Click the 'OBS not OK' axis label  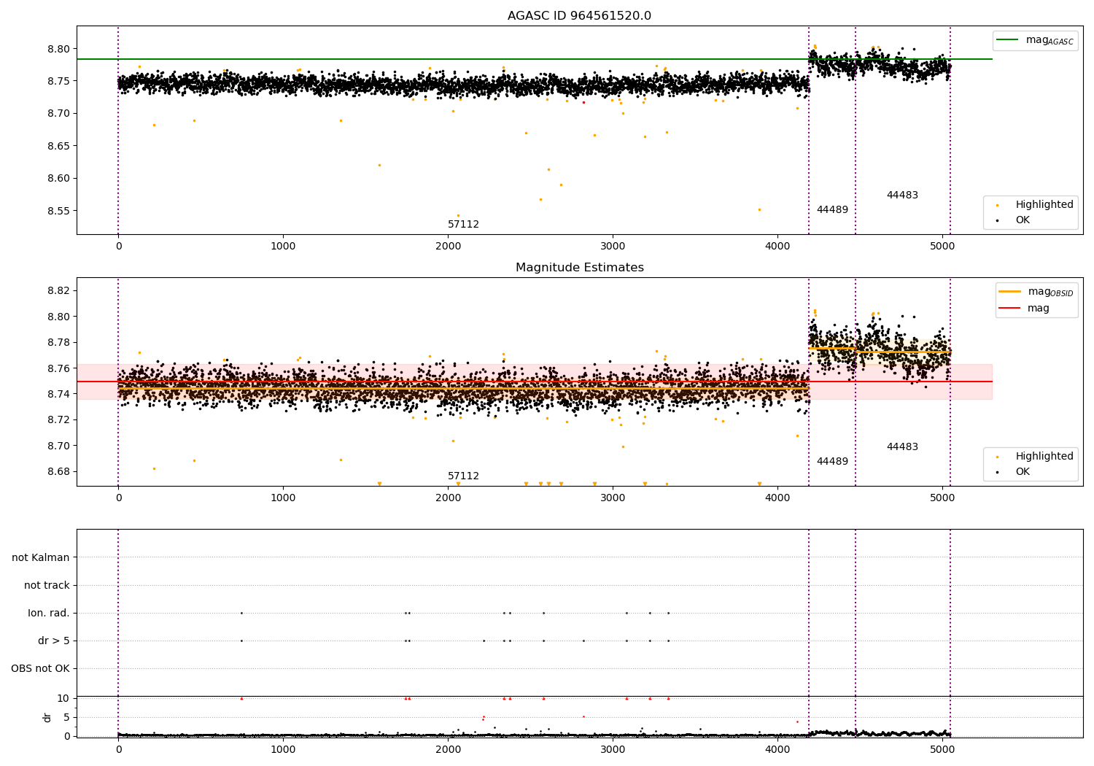(x=40, y=668)
